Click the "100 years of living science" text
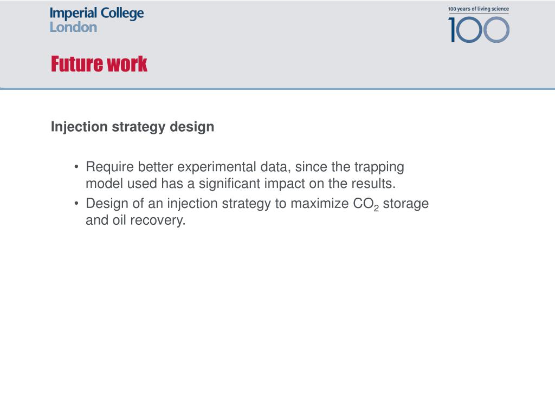The width and height of the screenshot is (555, 416). click(x=479, y=9)
